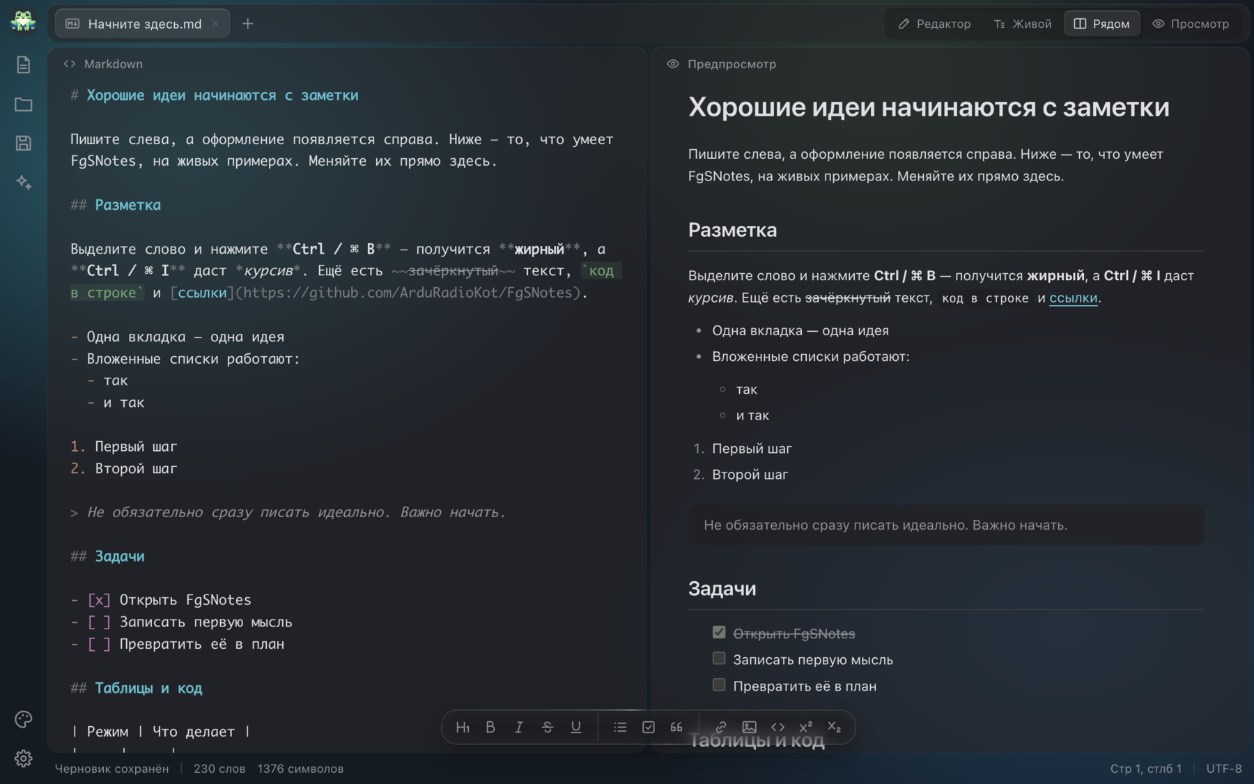Click the 1376 символов character count
Image resolution: width=1254 pixels, height=784 pixels.
coord(300,769)
